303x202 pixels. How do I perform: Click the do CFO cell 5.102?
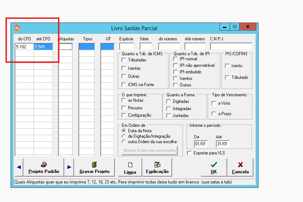point(24,47)
